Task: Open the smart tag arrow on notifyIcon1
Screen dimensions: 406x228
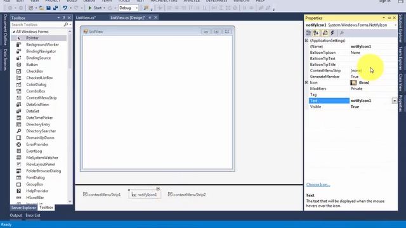Action: (x=158, y=189)
